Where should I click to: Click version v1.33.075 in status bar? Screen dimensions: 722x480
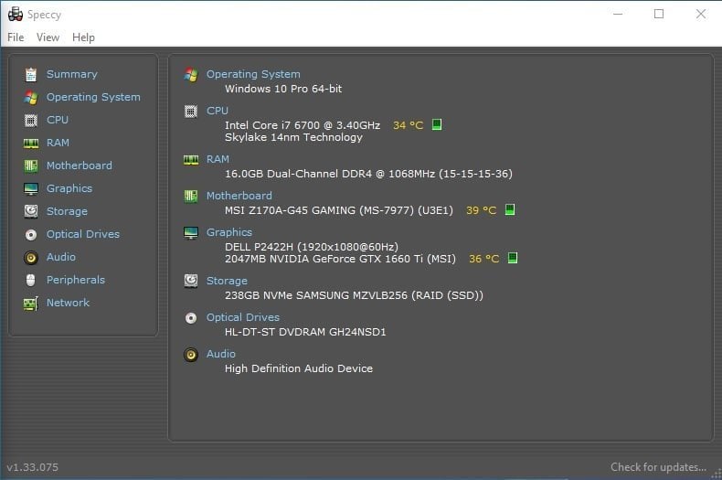click(x=33, y=467)
